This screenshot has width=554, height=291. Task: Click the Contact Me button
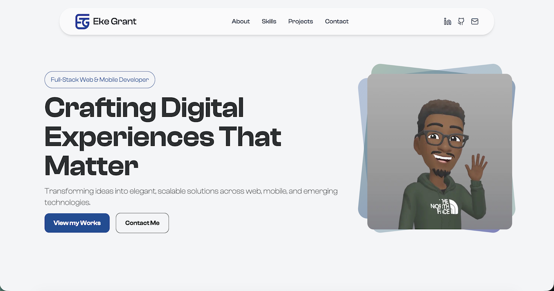[142, 223]
